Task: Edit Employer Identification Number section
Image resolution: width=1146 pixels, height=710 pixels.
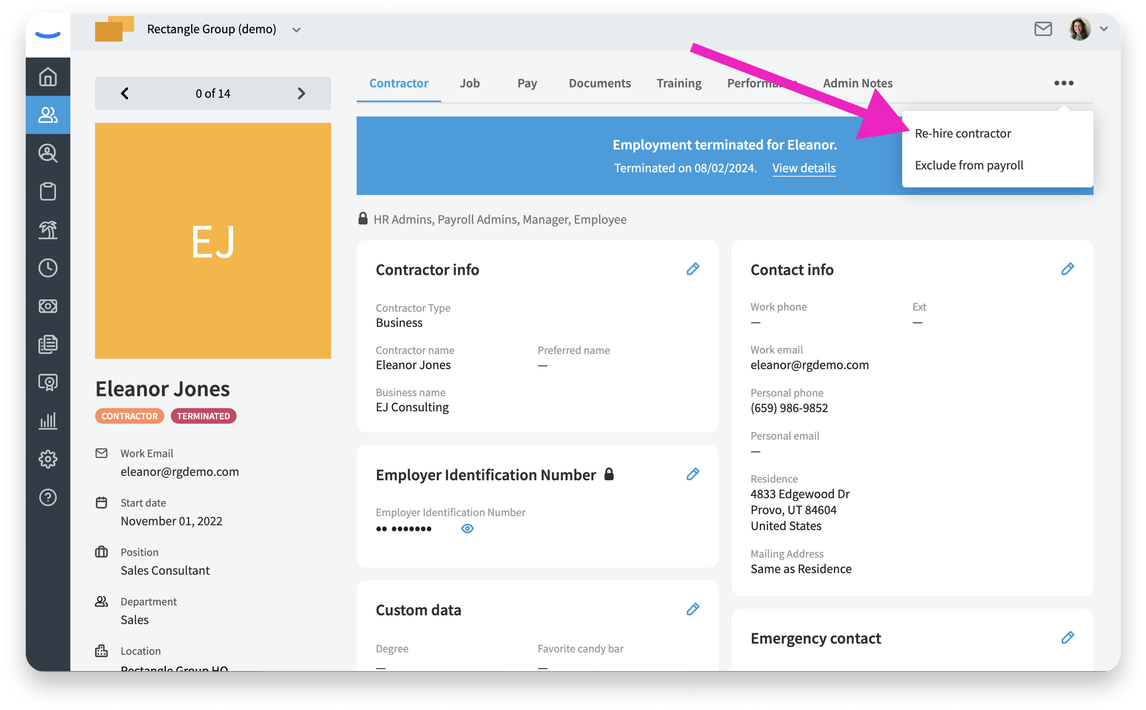Action: click(693, 474)
